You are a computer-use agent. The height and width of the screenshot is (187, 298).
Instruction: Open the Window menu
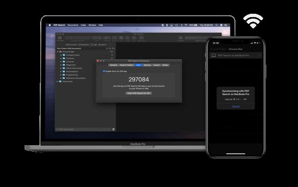(92, 25)
